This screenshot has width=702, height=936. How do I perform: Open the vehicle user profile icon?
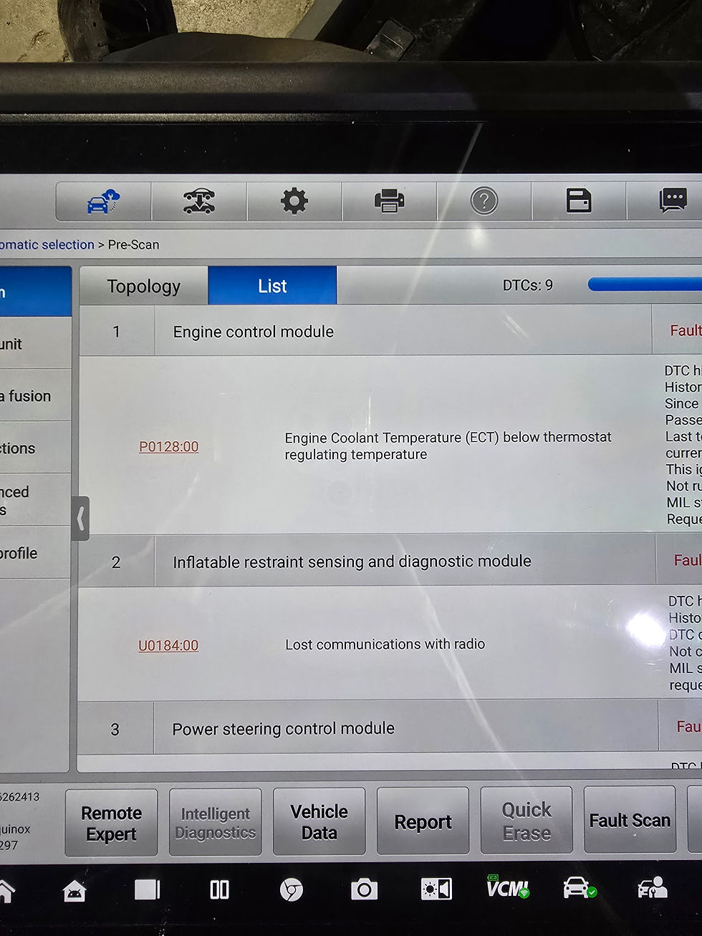point(653,888)
